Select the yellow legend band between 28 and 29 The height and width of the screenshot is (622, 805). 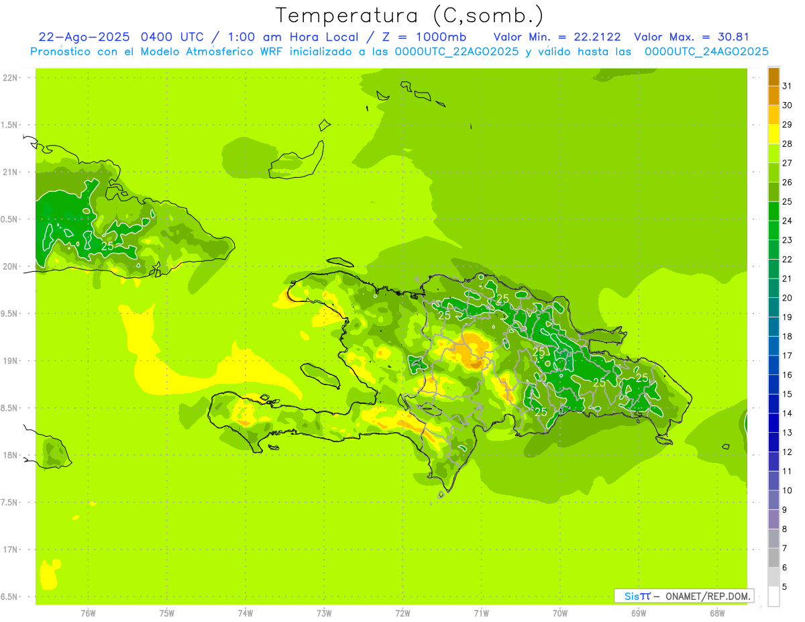773,134
